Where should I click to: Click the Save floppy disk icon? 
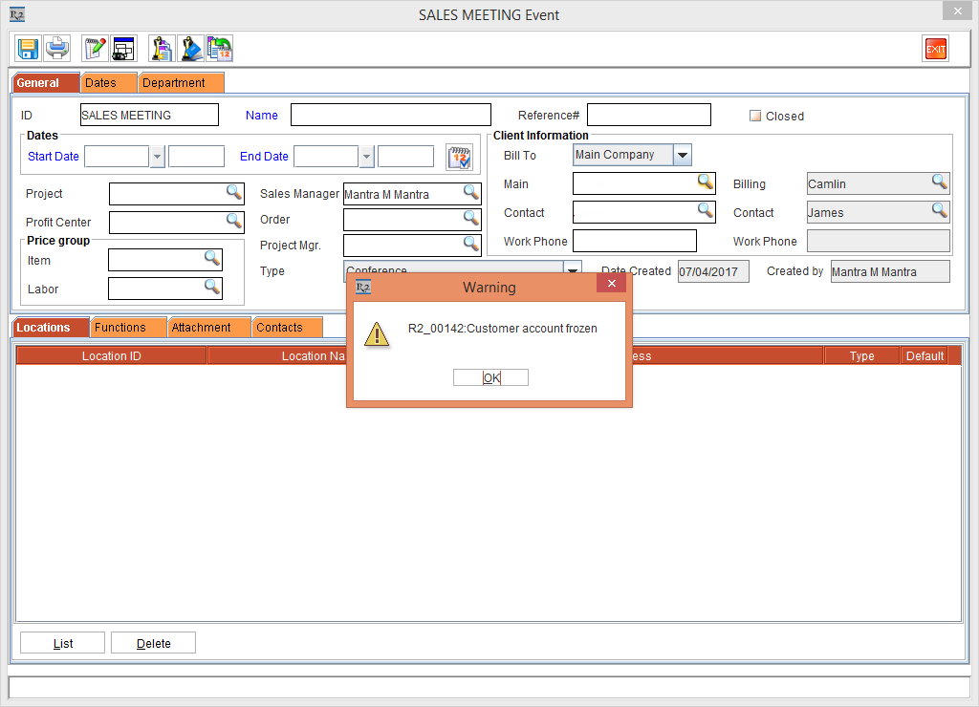[28, 48]
